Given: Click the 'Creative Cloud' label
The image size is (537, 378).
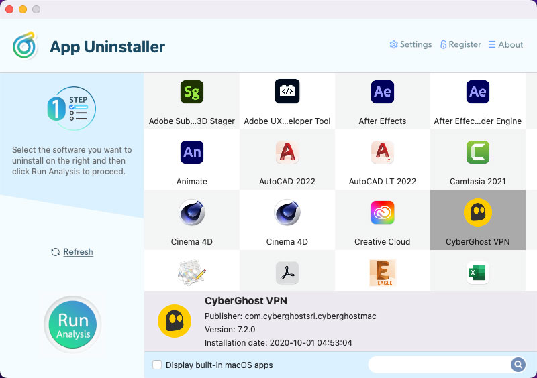Looking at the screenshot, I should click(x=382, y=241).
